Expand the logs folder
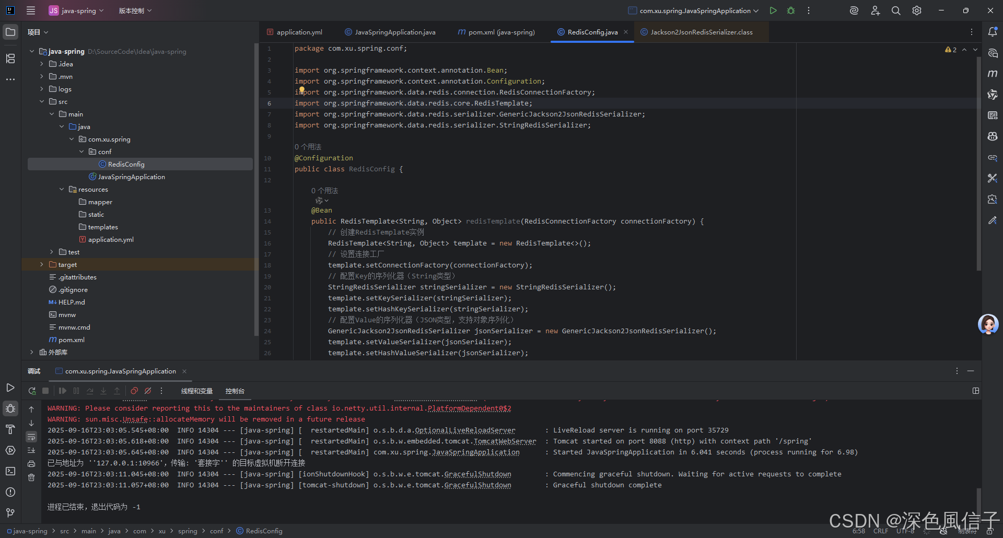The height and width of the screenshot is (538, 1003). 42,89
